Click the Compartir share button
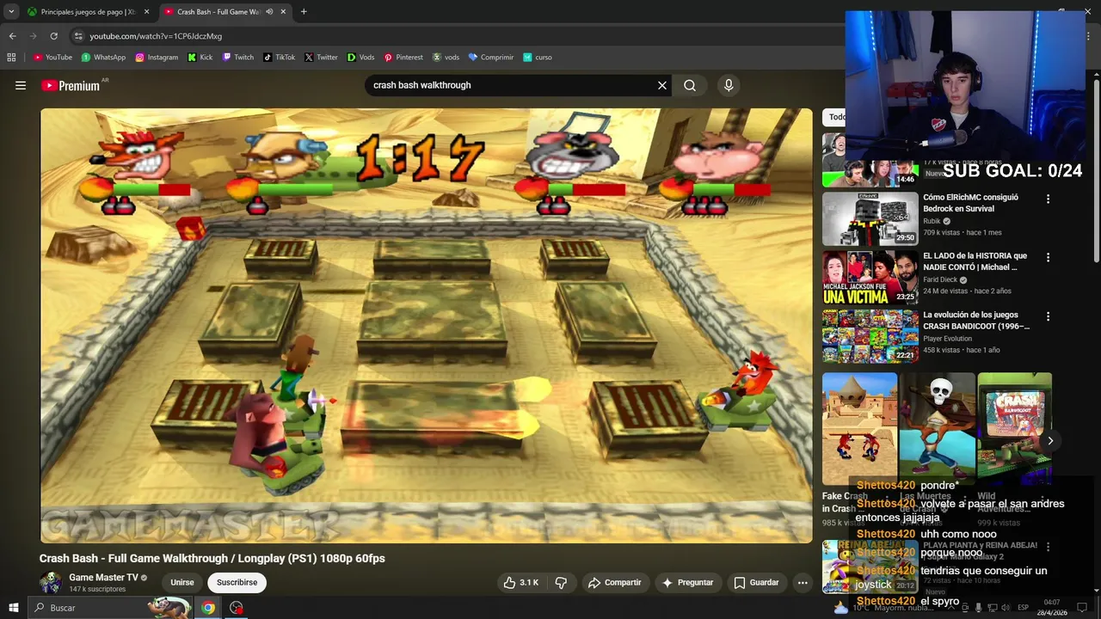Image resolution: width=1101 pixels, height=619 pixels. (x=614, y=582)
